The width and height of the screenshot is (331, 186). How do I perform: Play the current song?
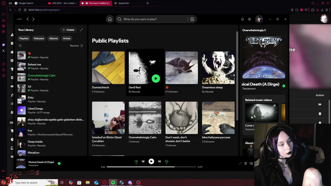pos(151,161)
